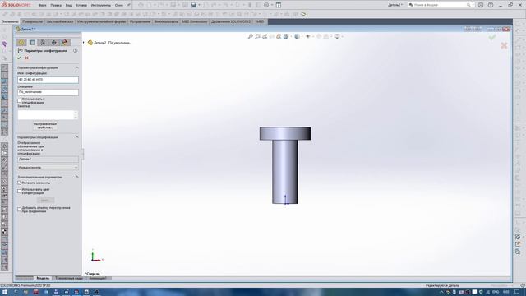Open the Окно menu
This screenshot has width=526, height=296.
click(118, 6)
